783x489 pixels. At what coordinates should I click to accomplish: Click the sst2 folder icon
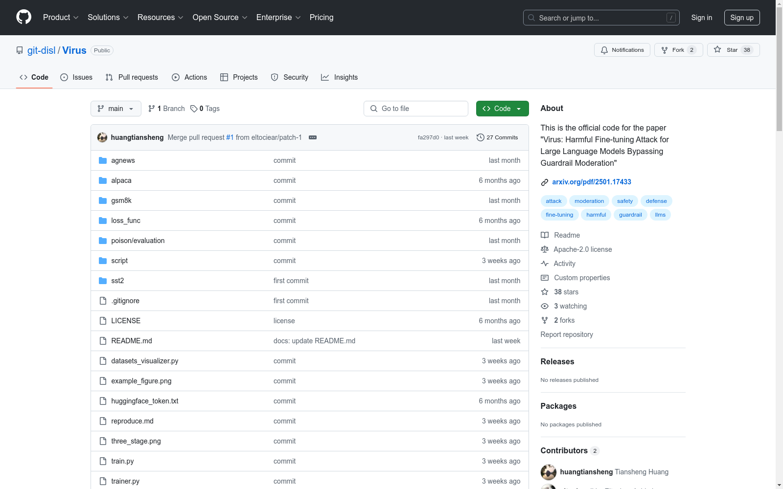tap(103, 281)
